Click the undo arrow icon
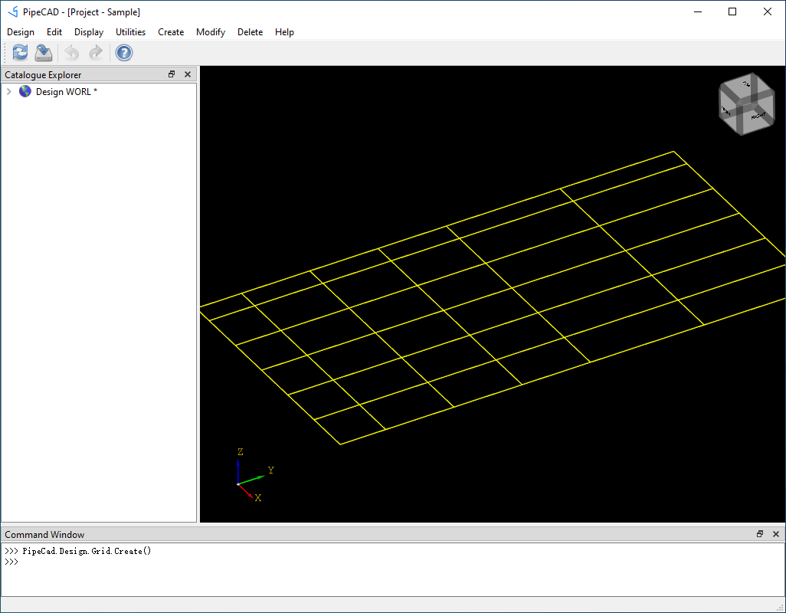 coord(72,53)
